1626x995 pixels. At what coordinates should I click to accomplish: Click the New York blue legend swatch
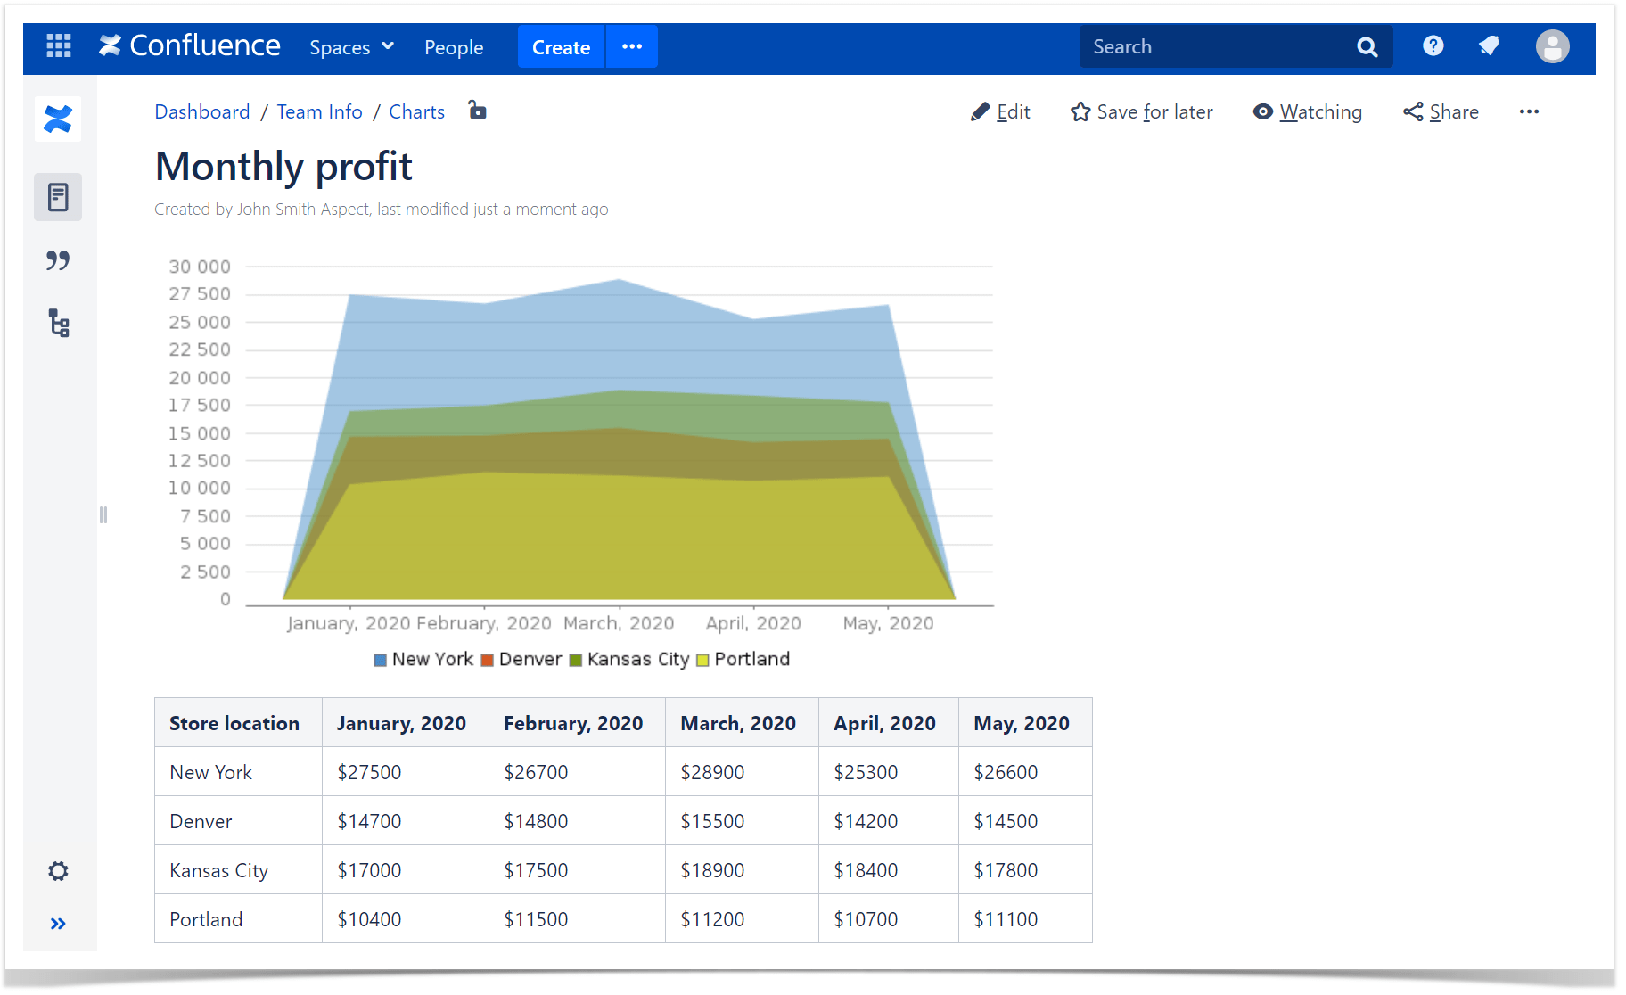pyautogui.click(x=380, y=660)
